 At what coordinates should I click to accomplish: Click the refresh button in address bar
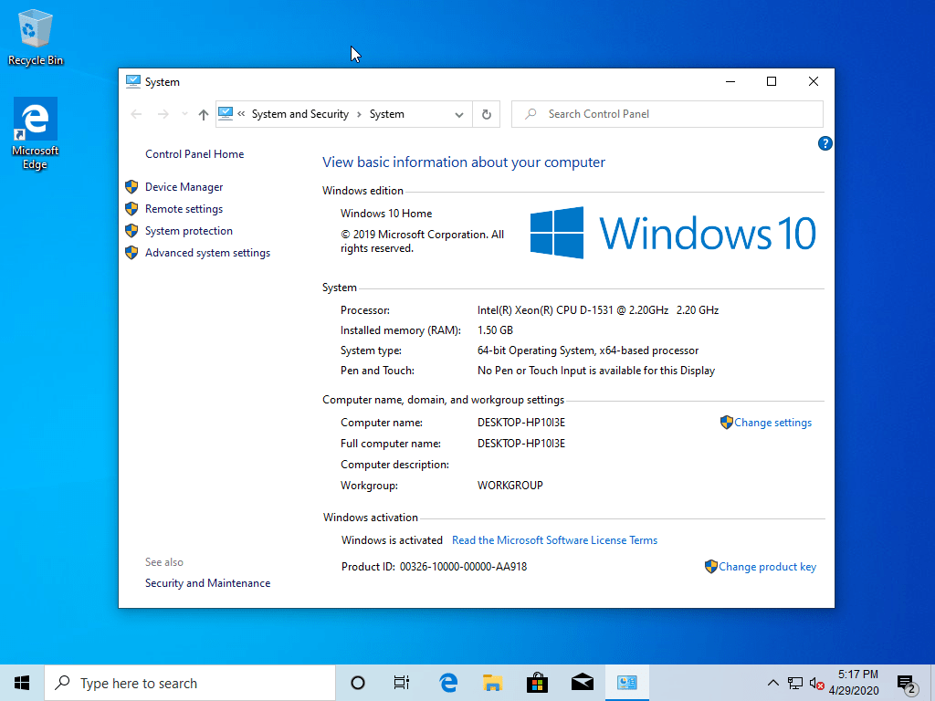[487, 114]
